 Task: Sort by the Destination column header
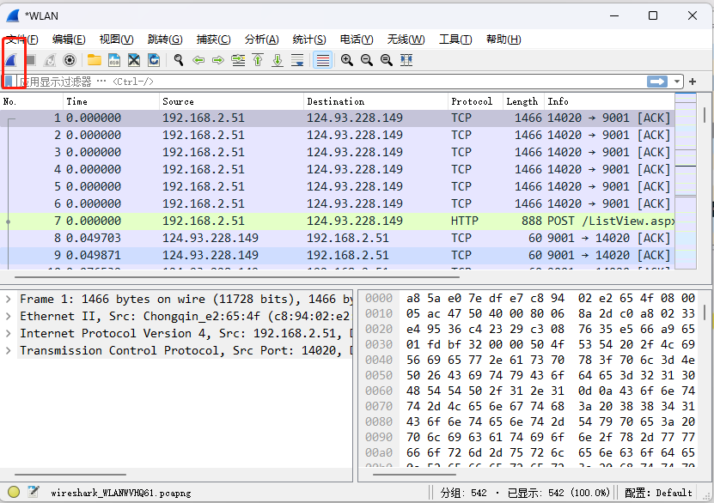coord(375,101)
